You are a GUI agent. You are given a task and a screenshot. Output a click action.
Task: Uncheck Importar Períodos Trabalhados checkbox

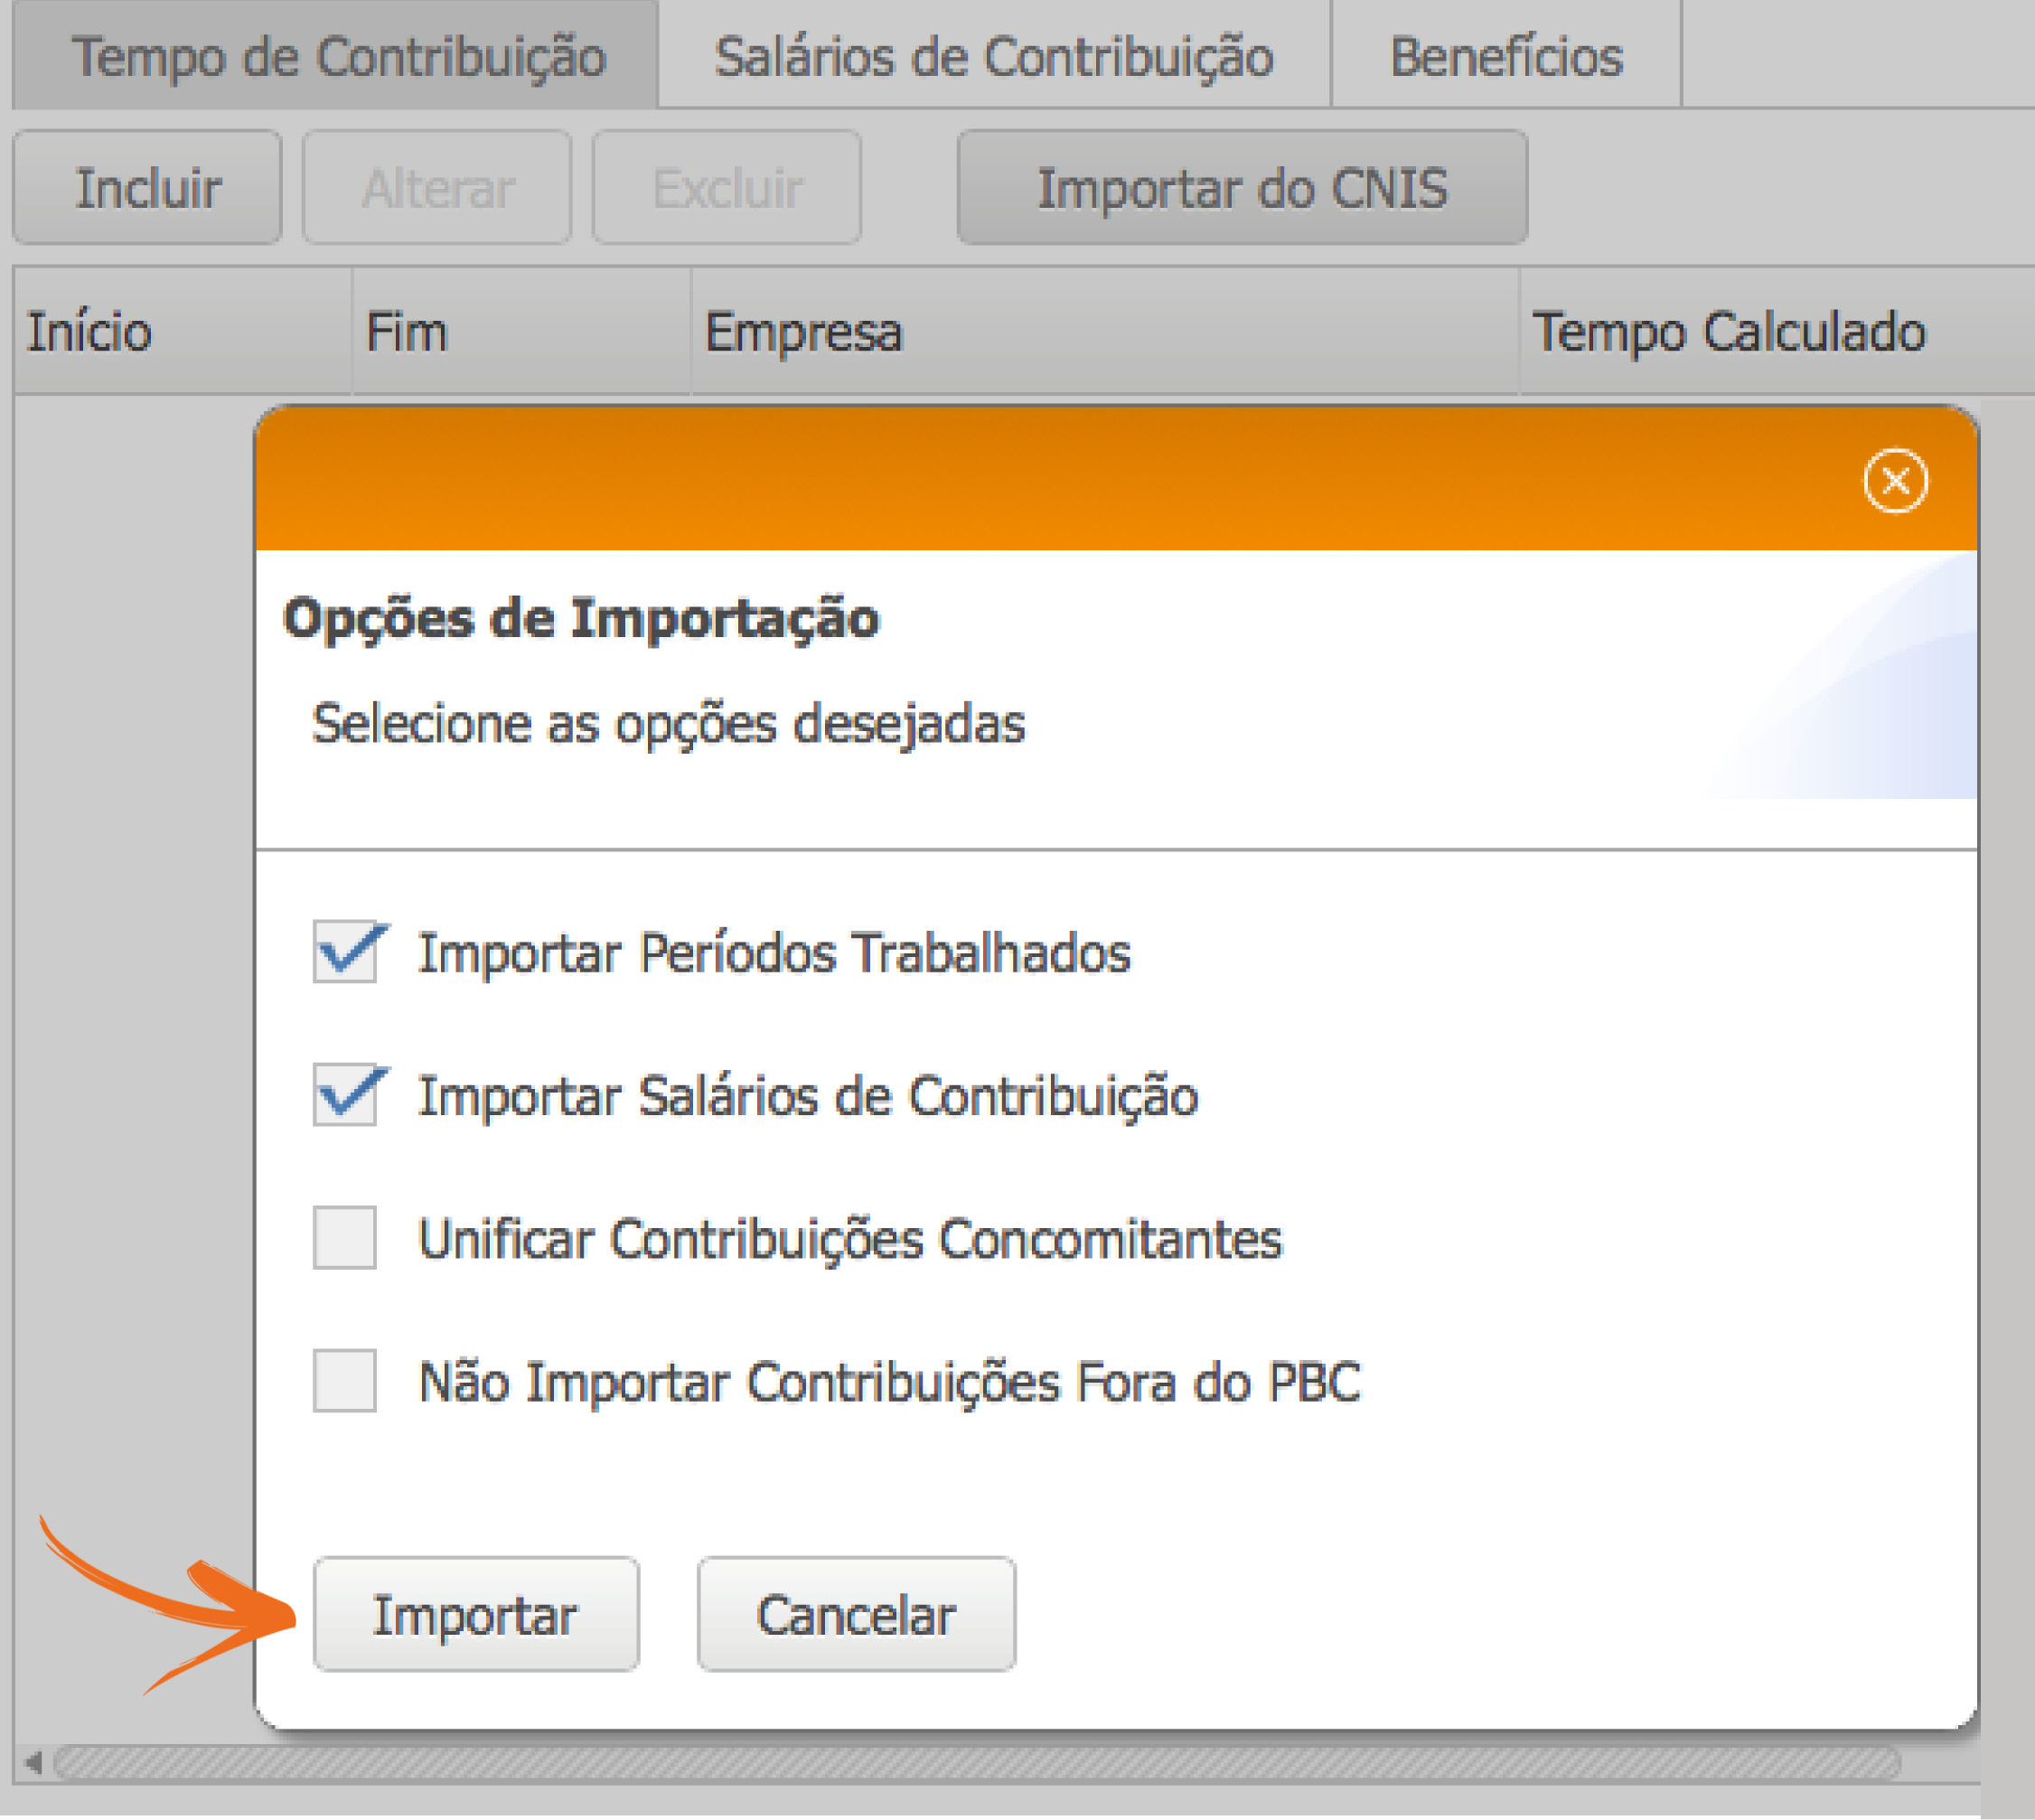pyautogui.click(x=345, y=952)
